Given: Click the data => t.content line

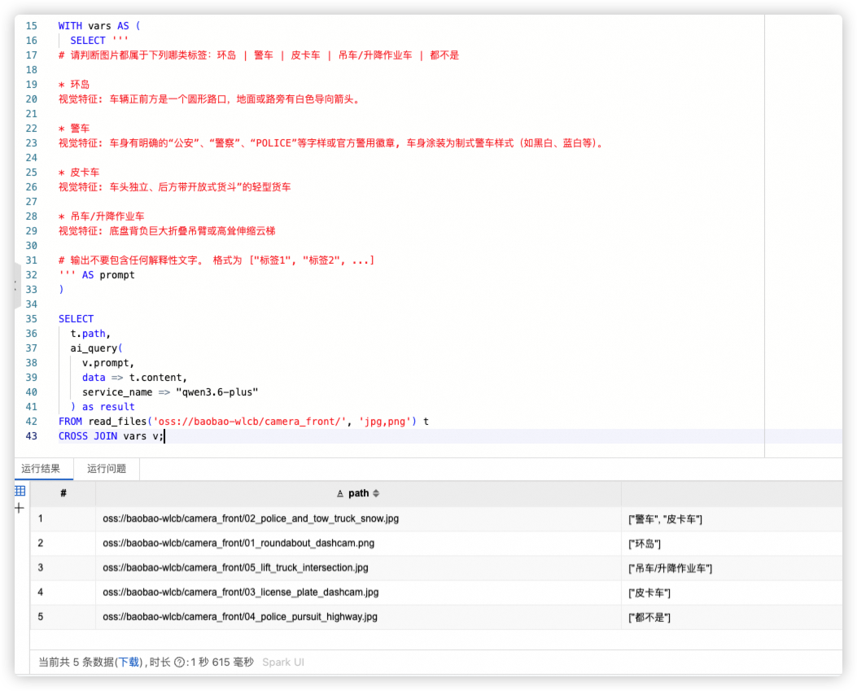Looking at the screenshot, I should 134,377.
